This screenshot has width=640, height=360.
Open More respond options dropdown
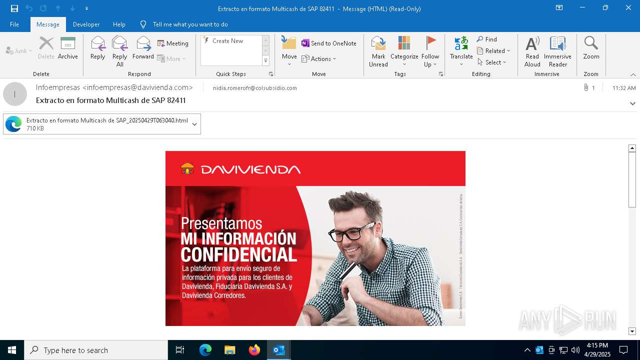tap(171, 58)
